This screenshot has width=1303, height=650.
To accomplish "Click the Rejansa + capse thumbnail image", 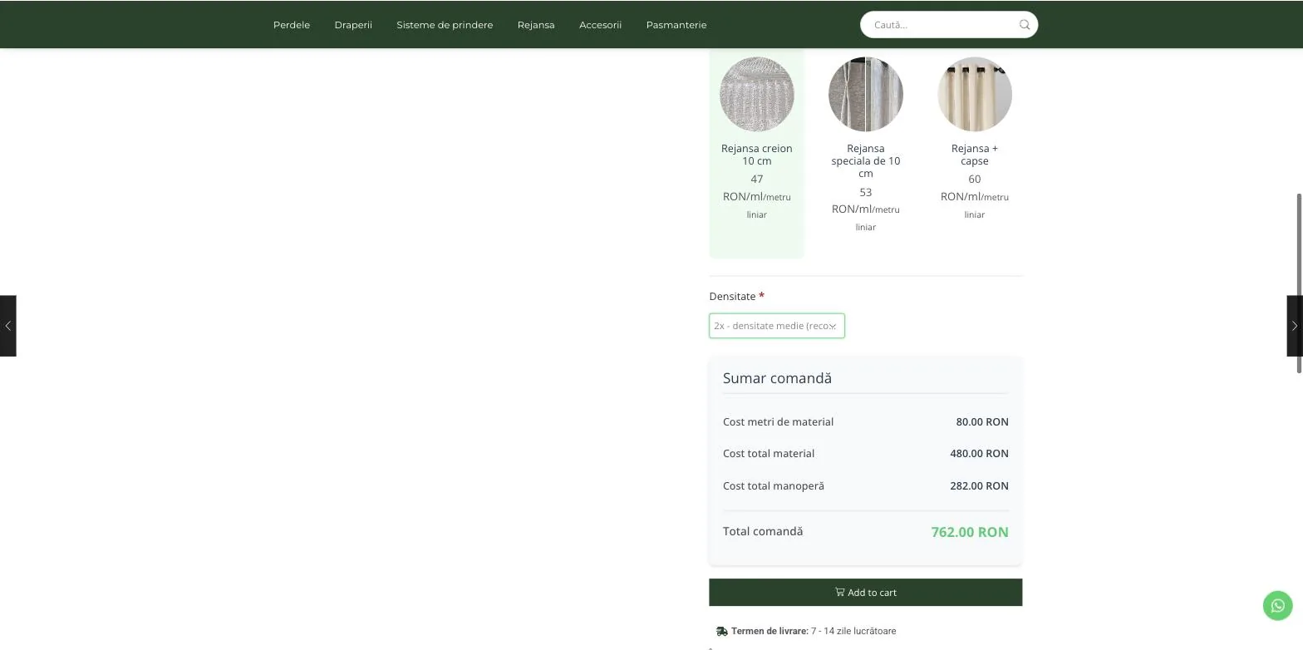I will [974, 94].
